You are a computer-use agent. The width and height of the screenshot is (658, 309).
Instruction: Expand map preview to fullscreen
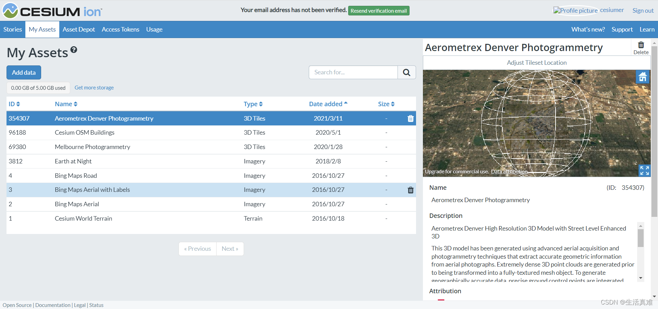pos(644,170)
